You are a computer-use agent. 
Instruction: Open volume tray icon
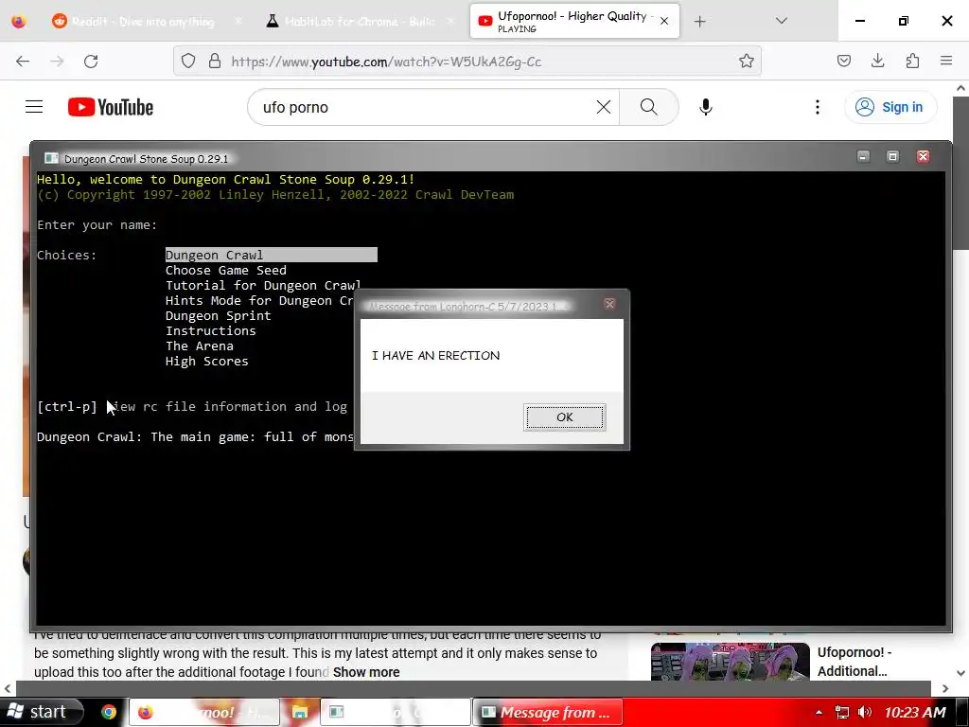coord(865,712)
